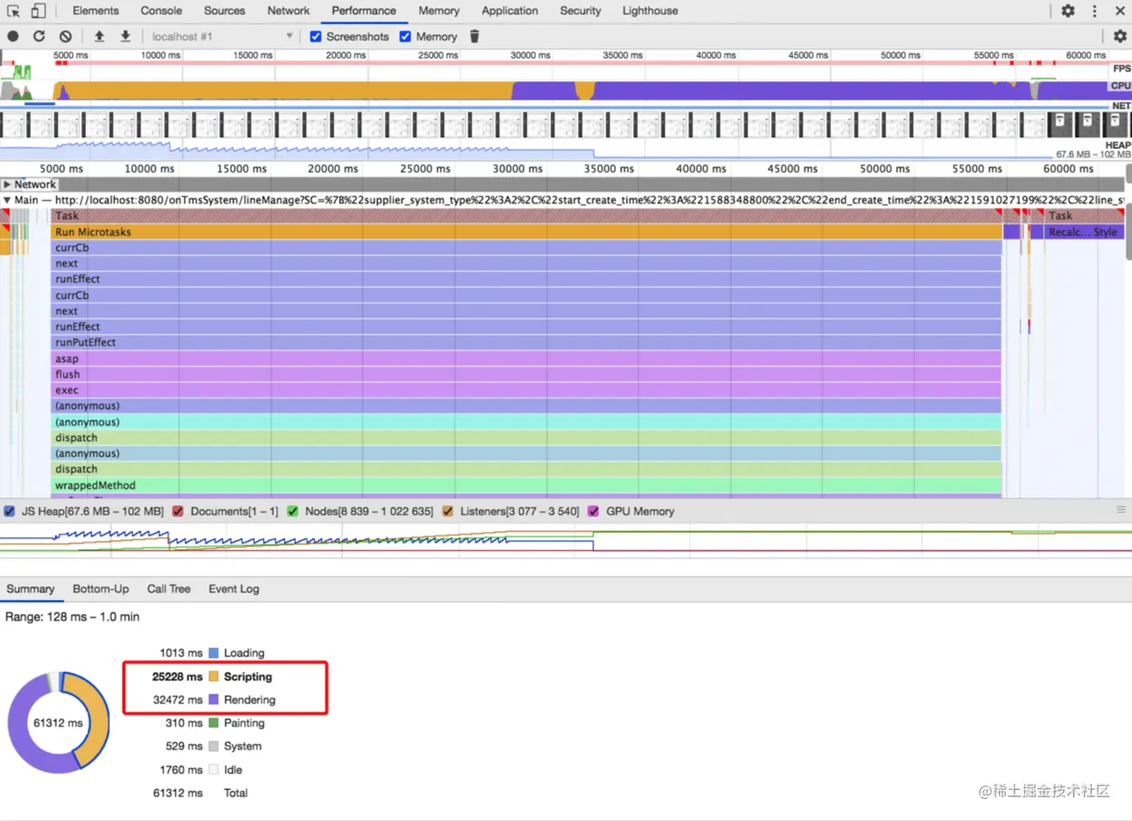The width and height of the screenshot is (1132, 821).
Task: Switch to the Lighthouse tab
Action: pos(650,11)
